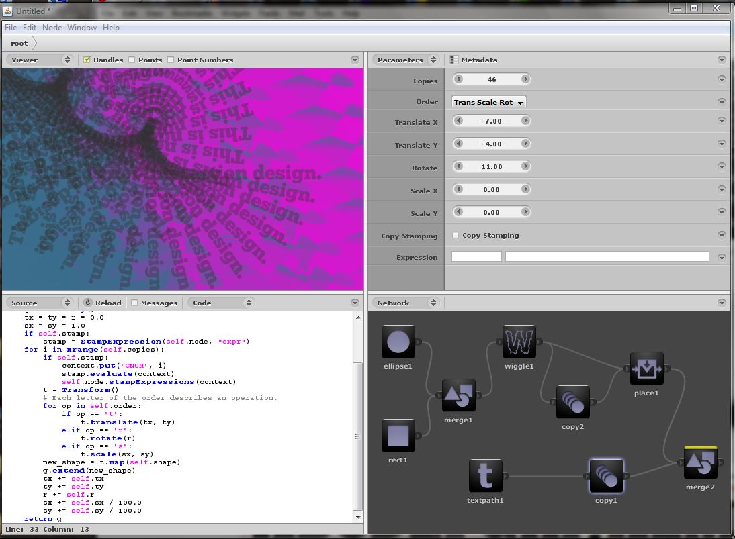Enable the Point Numbers checkbox
The width and height of the screenshot is (735, 539).
(x=171, y=60)
